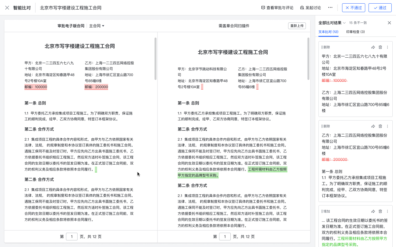
Task: Click red deletion marker after 85幢6楼 in right document
Action: [257, 87]
